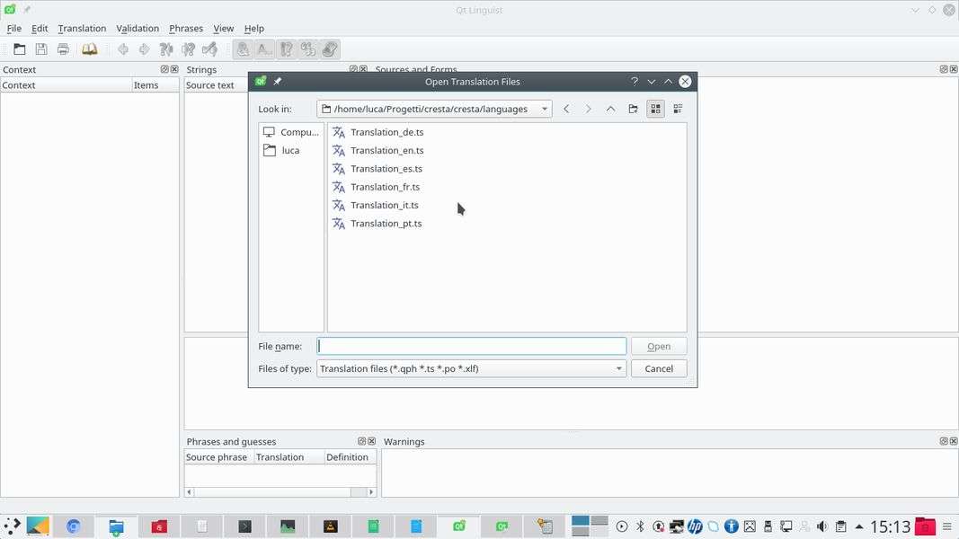
Task: Open the Validation menu
Action: 137,28
